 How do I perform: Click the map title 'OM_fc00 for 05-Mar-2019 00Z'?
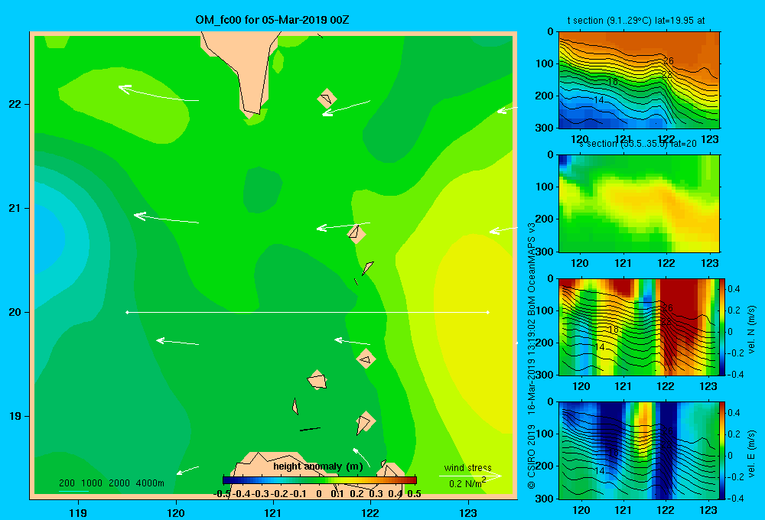[272, 20]
